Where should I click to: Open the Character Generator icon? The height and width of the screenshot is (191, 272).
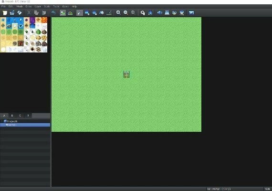(174, 13)
